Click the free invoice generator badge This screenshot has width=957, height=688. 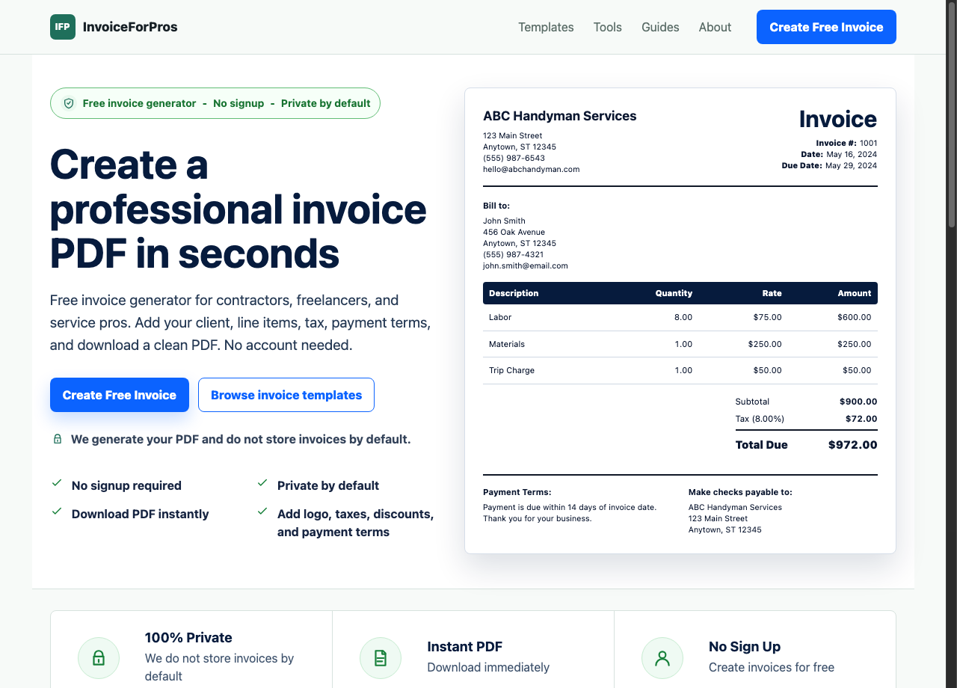pos(215,103)
